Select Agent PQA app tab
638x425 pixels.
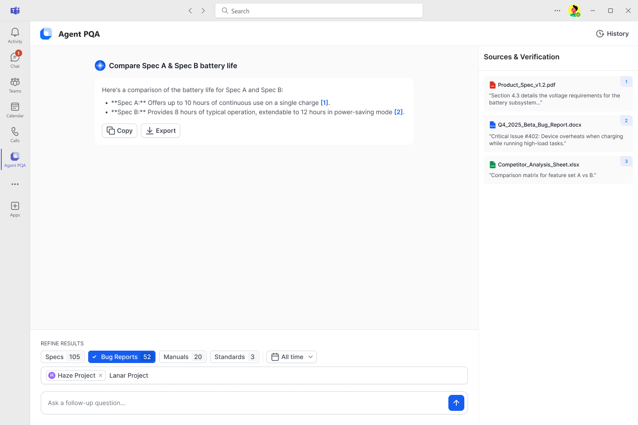(15, 159)
